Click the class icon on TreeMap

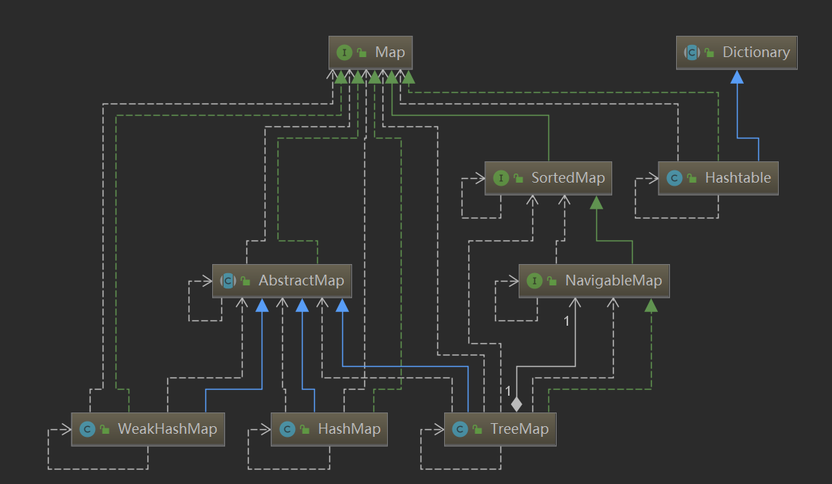[460, 429]
